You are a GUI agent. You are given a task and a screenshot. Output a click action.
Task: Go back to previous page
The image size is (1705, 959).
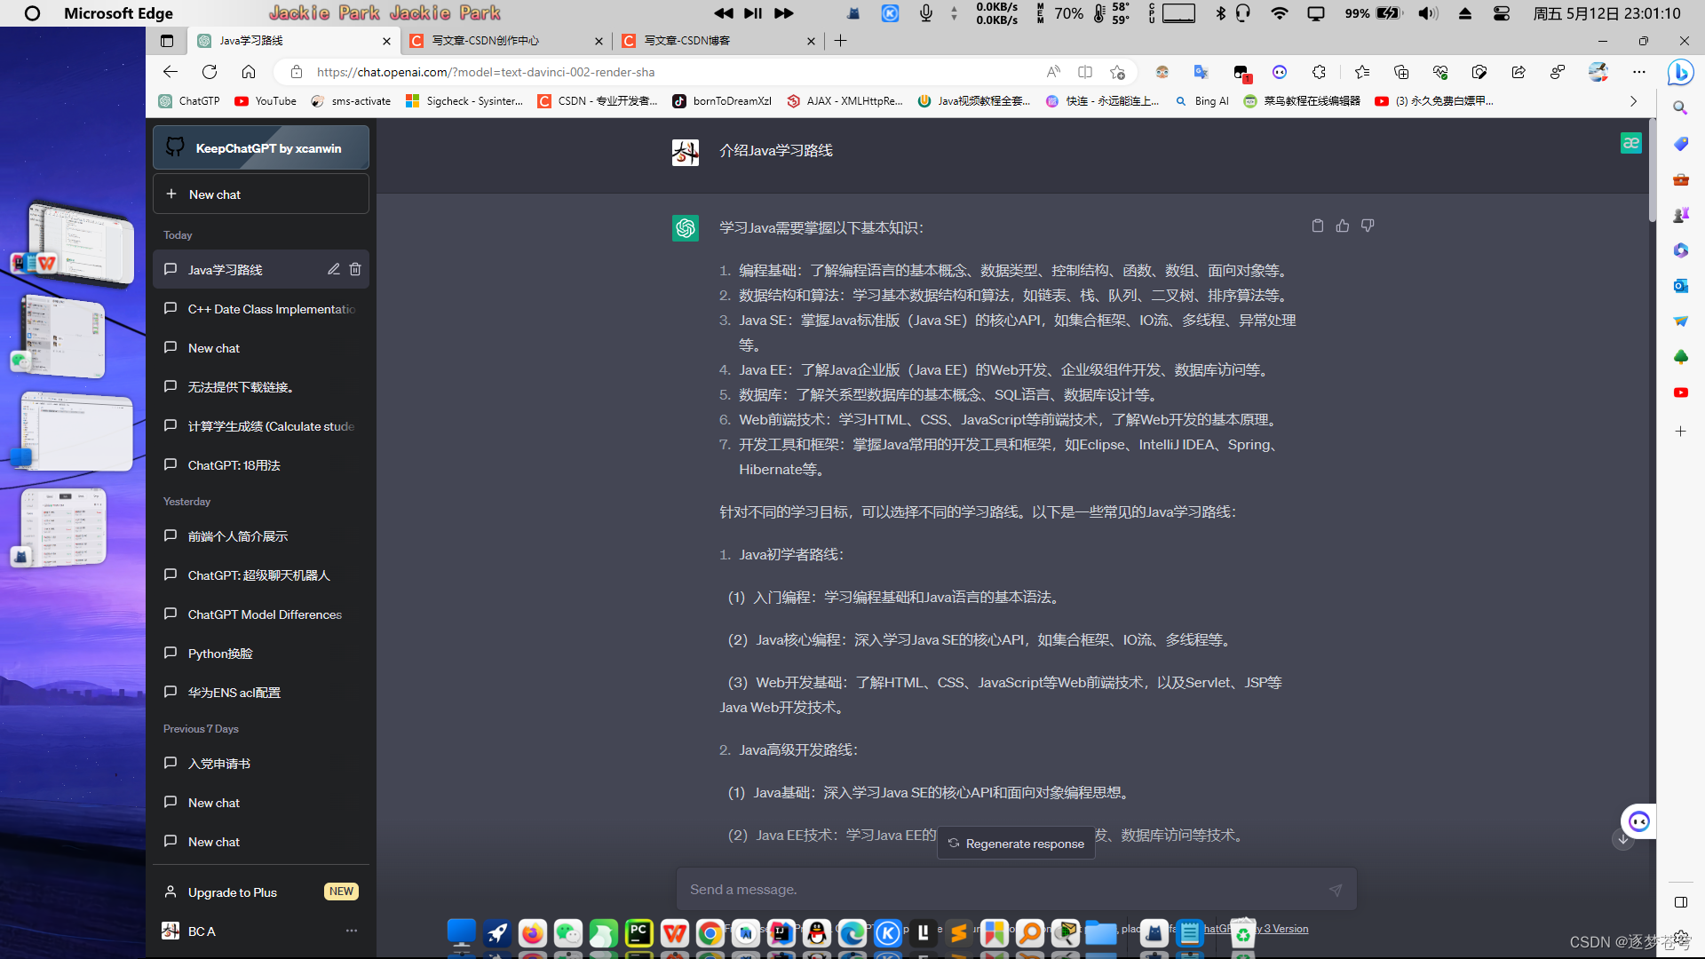[170, 72]
